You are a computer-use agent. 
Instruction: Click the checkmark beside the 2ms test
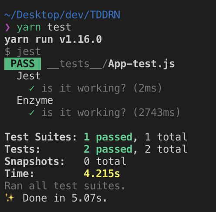click(32, 88)
